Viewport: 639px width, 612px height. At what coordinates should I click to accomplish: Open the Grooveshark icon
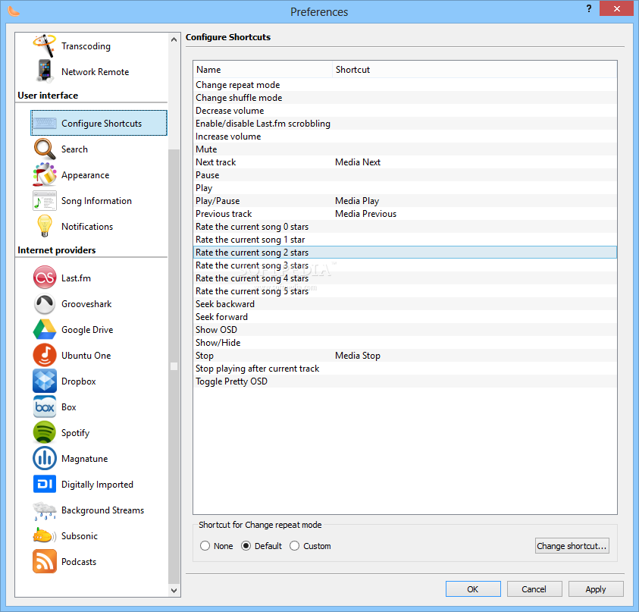pos(45,304)
